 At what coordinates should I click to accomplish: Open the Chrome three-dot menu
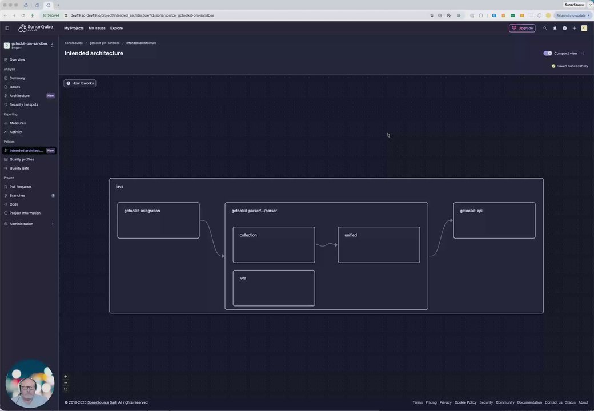[x=588, y=15]
